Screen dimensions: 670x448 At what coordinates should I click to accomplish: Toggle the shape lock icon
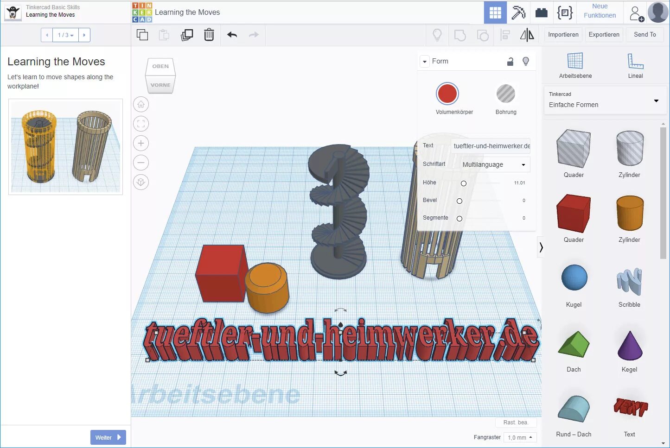[x=510, y=61]
